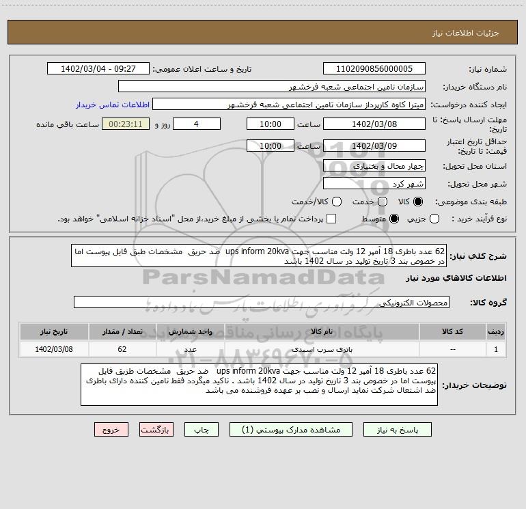Click the deadline hour field beside 1402/03/08
The width and height of the screenshot is (526, 509).
pyautogui.click(x=271, y=124)
